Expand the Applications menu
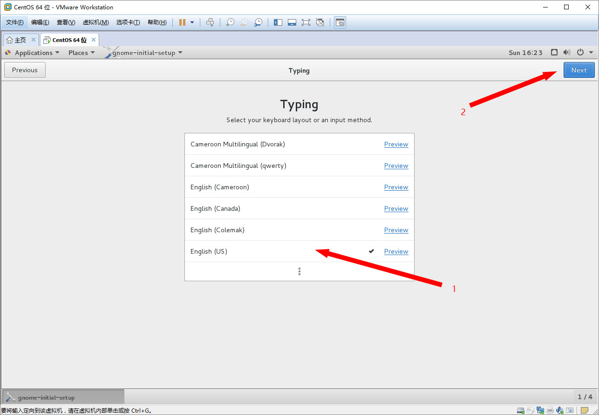599x415 pixels. click(37, 53)
